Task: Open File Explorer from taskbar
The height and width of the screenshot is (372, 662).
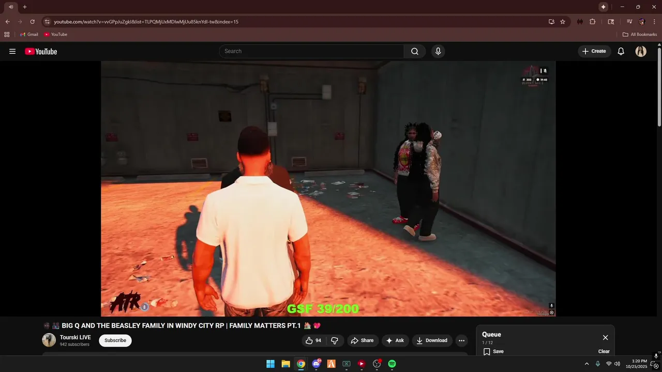Action: tap(285, 364)
